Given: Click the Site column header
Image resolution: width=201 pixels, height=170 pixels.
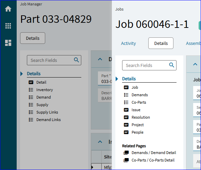Looking at the screenshot, I should tap(107, 157).
